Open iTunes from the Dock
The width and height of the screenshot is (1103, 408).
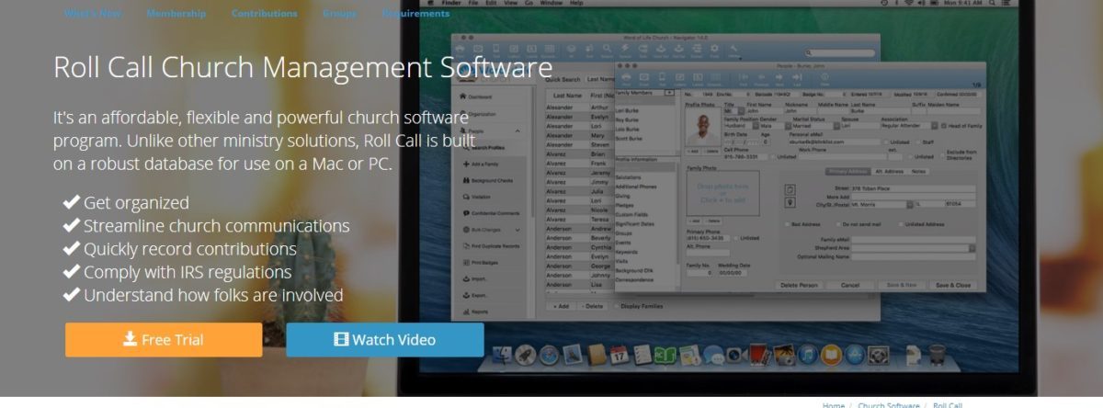[x=808, y=355]
